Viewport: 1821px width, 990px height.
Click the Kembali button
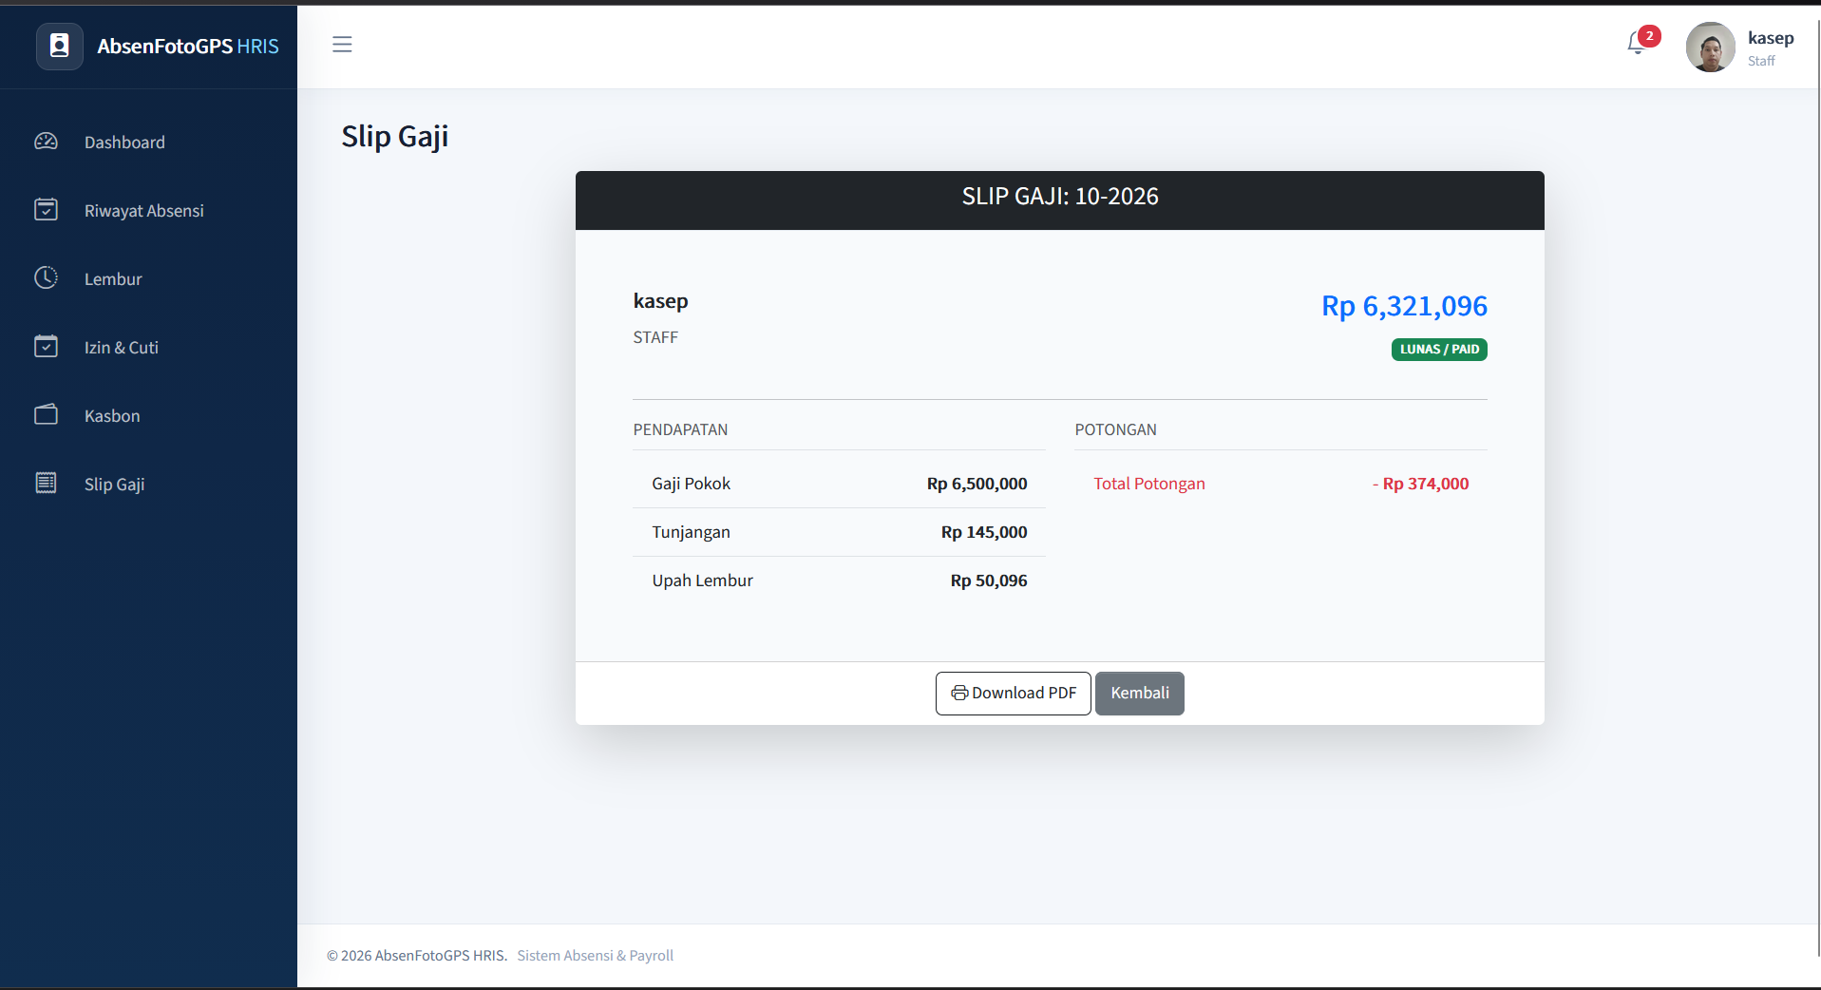click(1140, 694)
